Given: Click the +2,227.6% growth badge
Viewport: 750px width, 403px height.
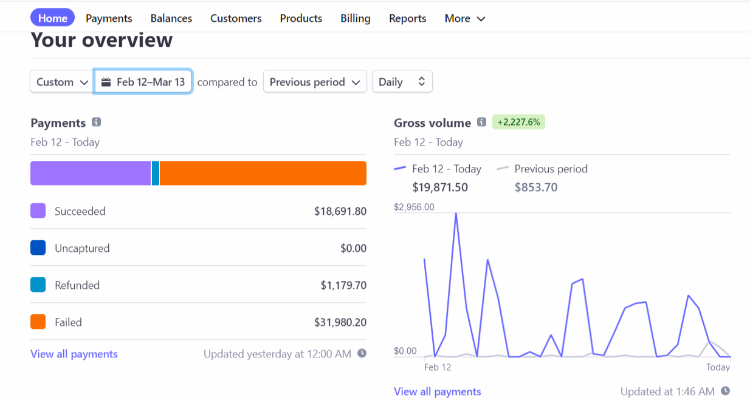Looking at the screenshot, I should (518, 123).
